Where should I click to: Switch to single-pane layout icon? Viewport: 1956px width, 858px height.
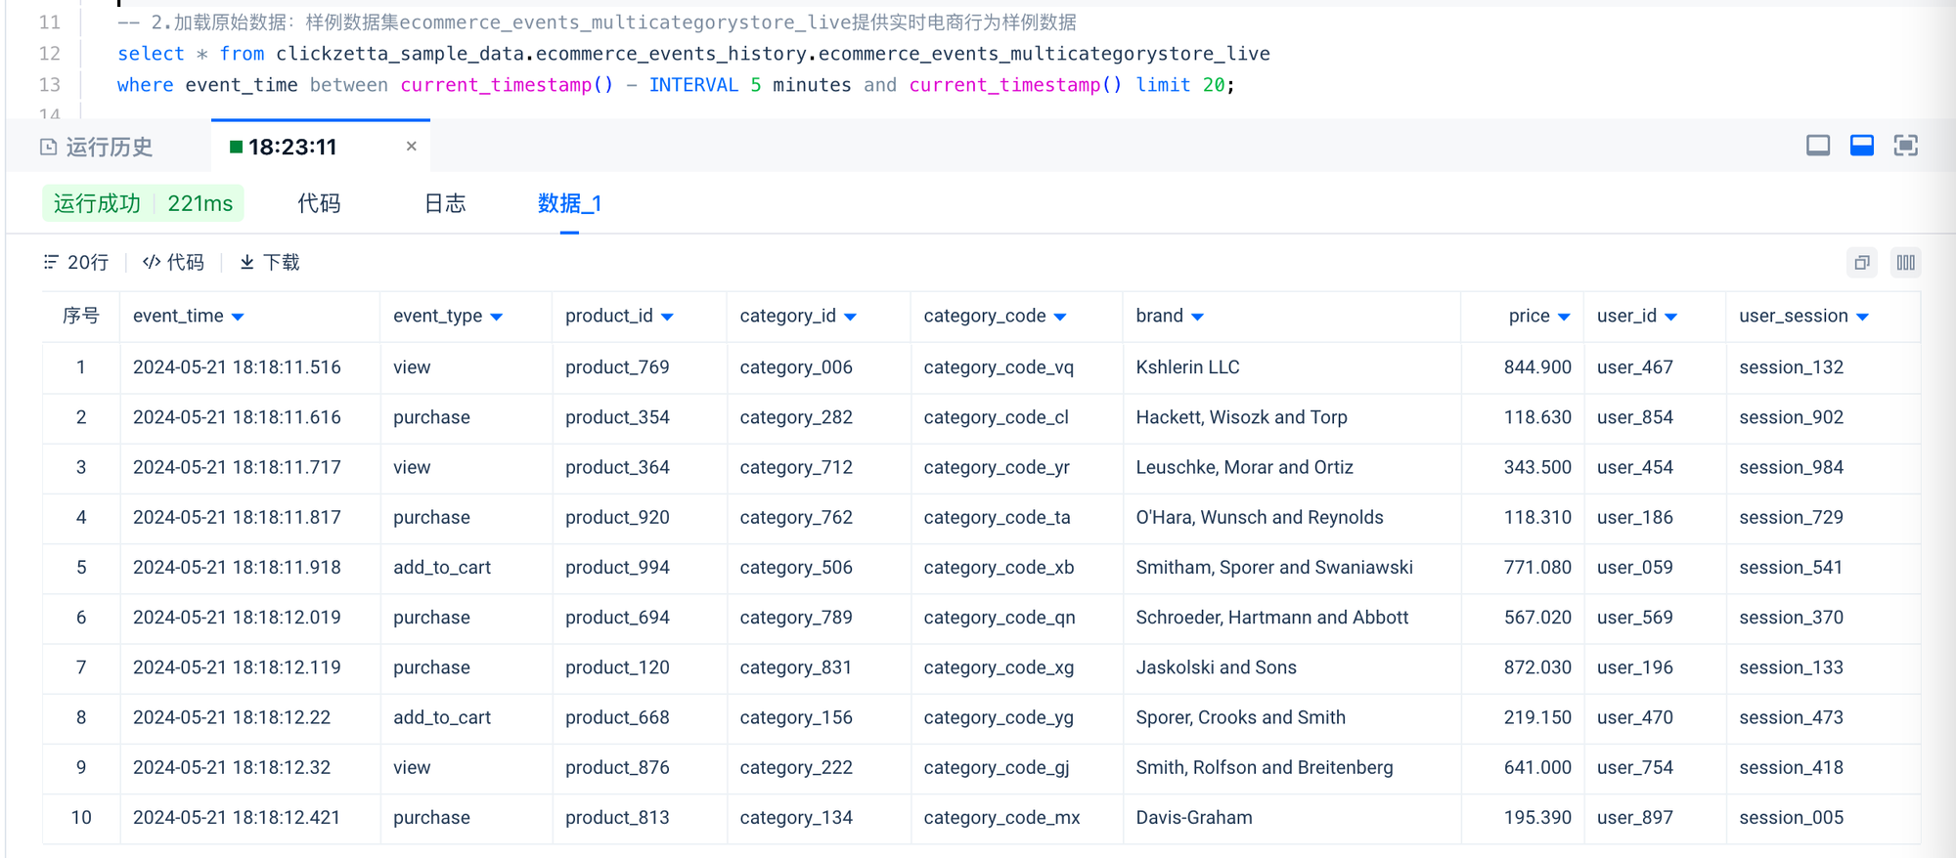1817,147
